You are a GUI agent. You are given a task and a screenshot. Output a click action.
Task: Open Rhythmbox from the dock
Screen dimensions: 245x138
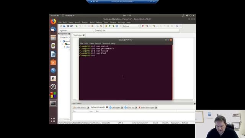click(53, 46)
